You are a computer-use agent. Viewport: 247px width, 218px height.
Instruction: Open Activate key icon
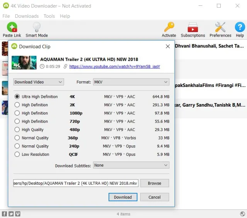pos(169,27)
